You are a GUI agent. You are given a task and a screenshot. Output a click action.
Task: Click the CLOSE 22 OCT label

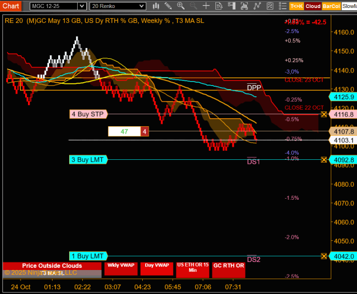click(x=304, y=108)
